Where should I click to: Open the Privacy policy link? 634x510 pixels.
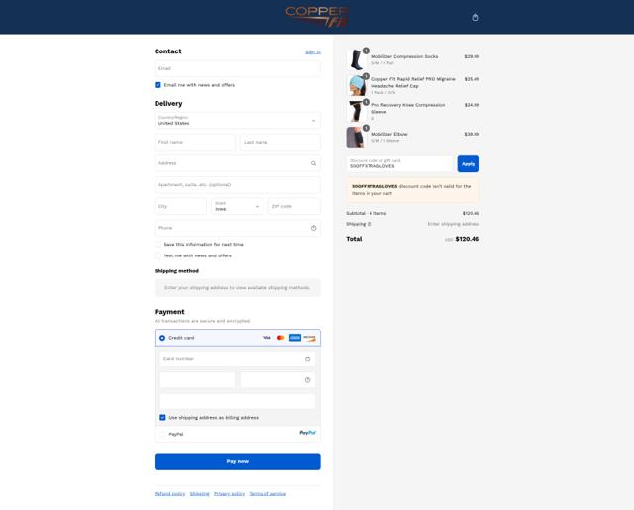[229, 494]
